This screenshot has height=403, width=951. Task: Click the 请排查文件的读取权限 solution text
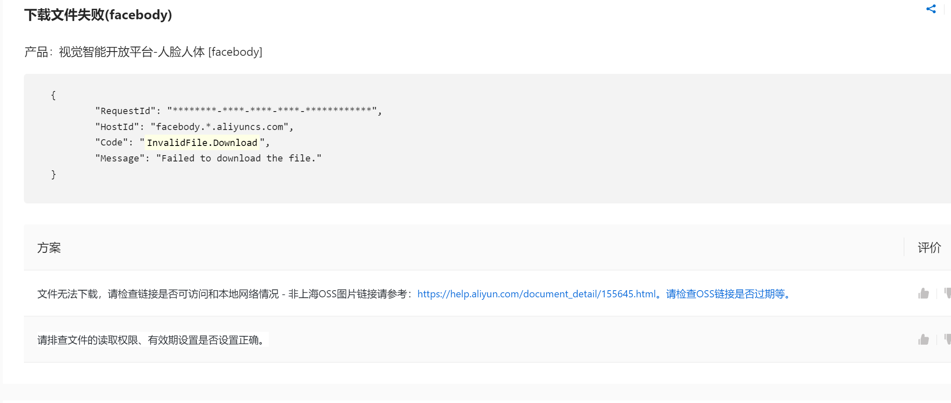[153, 340]
